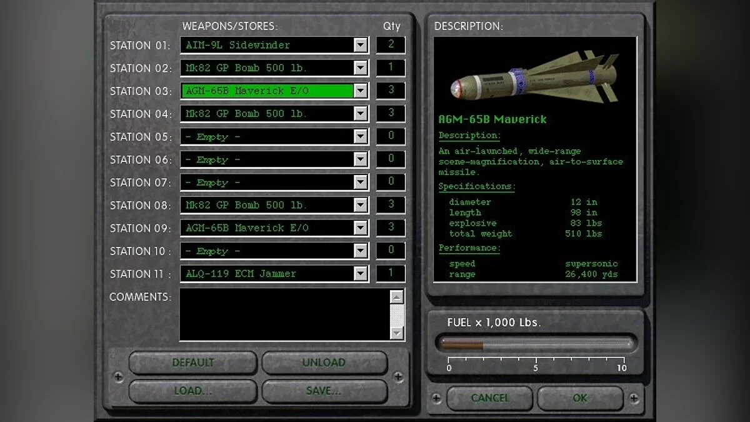750x422 pixels.
Task: Click Station 09 quantity box
Action: (x=391, y=228)
